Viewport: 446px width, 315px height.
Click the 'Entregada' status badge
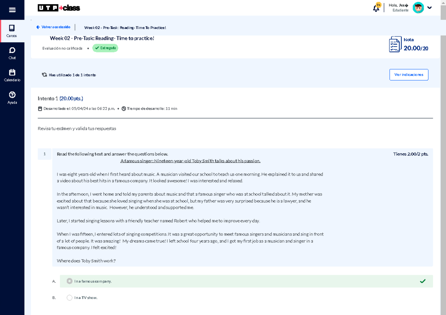tap(105, 48)
